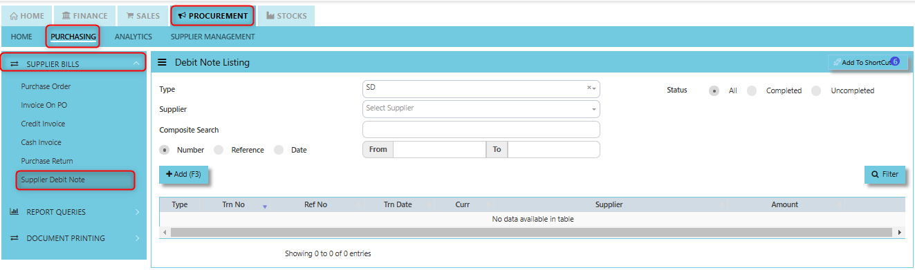Click the Supplier Bills swap-arrows icon
915x270 pixels.
click(x=14, y=64)
